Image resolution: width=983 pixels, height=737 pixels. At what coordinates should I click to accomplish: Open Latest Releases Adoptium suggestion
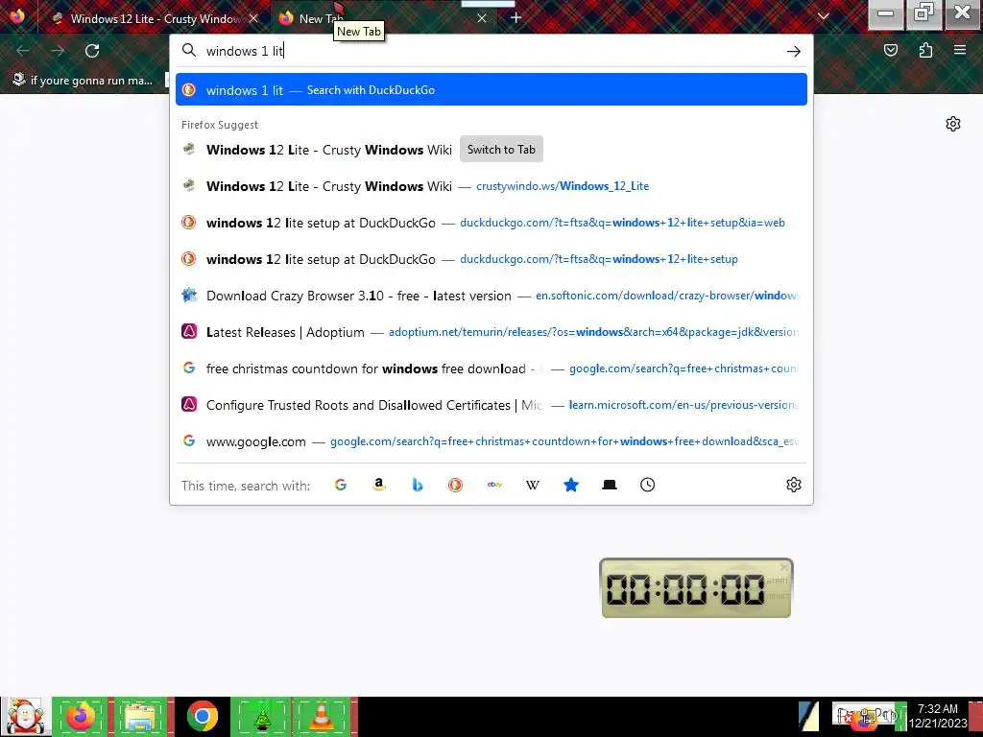tap(491, 332)
